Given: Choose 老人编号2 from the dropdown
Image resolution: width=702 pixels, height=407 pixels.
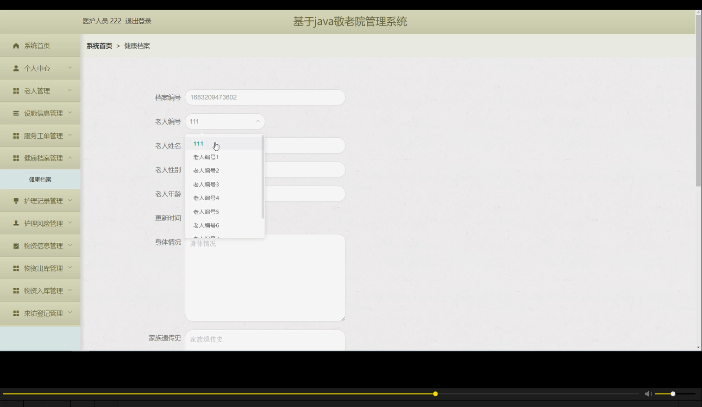Looking at the screenshot, I should pos(224,171).
